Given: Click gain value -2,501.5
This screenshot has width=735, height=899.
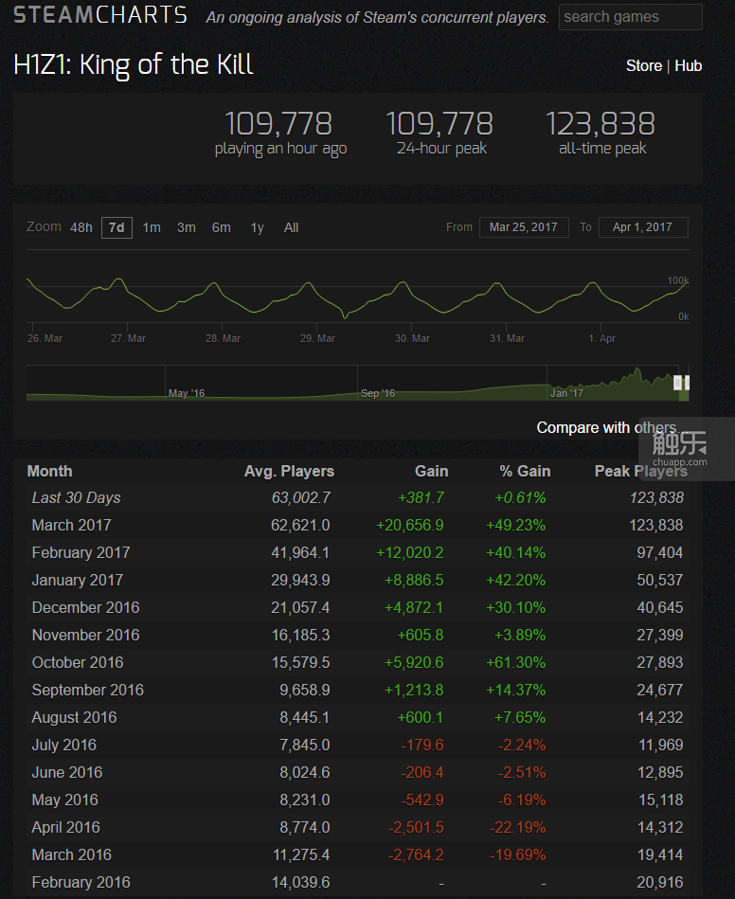Looking at the screenshot, I should 416,828.
